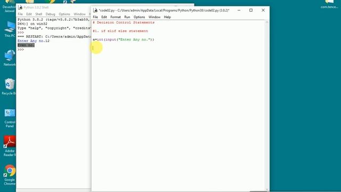The width and height of the screenshot is (341, 192).
Task: Click highlighted 'Even no.' output in Shell
Action: click(x=26, y=45)
